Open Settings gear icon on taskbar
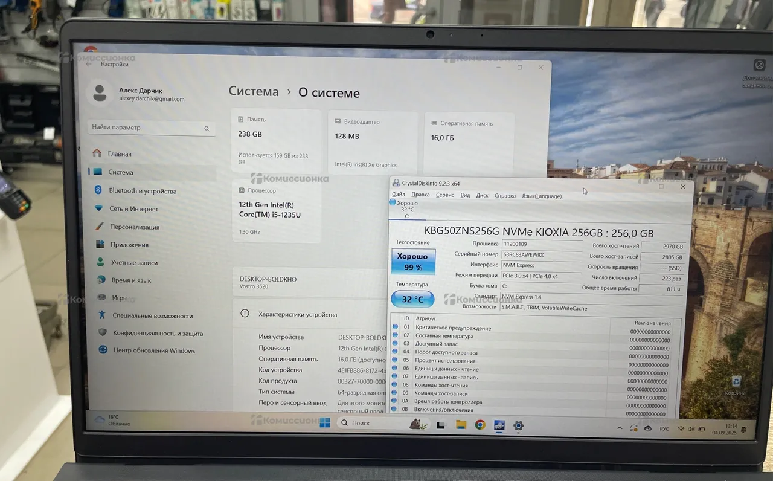Image resolution: width=773 pixels, height=481 pixels. tap(518, 425)
